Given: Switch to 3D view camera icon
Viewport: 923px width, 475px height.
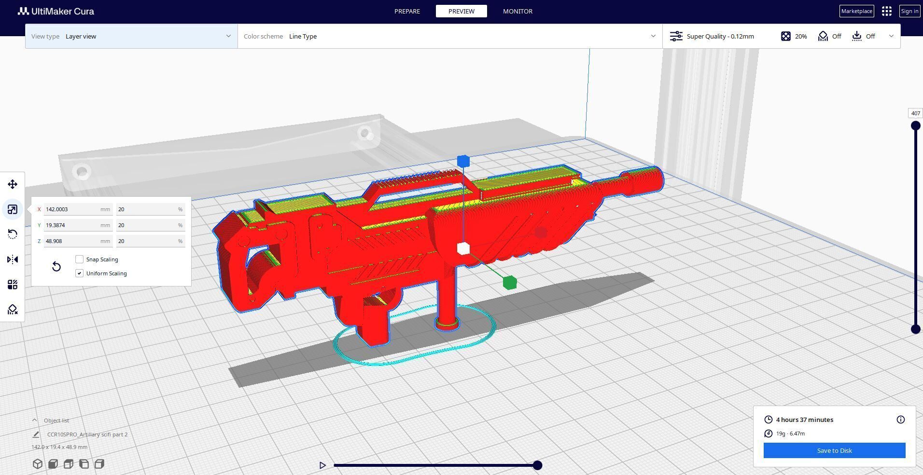Looking at the screenshot, I should pyautogui.click(x=38, y=464).
